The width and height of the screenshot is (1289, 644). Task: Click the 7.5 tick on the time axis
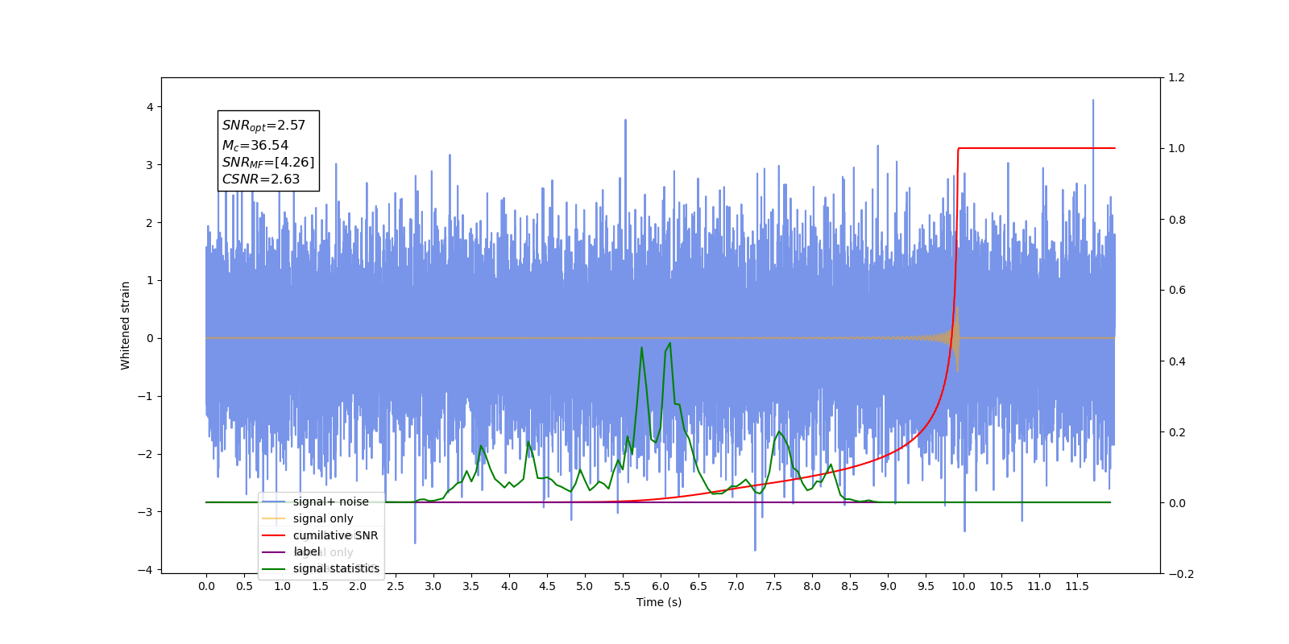click(x=774, y=586)
